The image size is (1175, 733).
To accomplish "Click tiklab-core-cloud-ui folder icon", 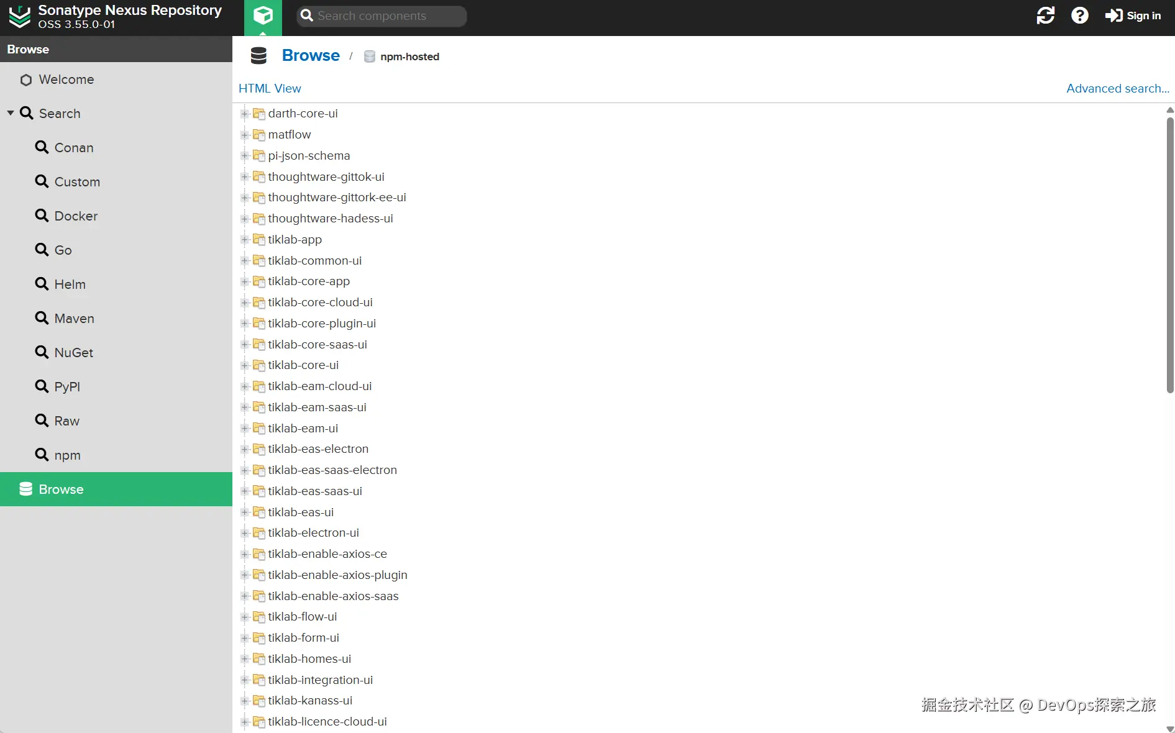I will pos(259,303).
